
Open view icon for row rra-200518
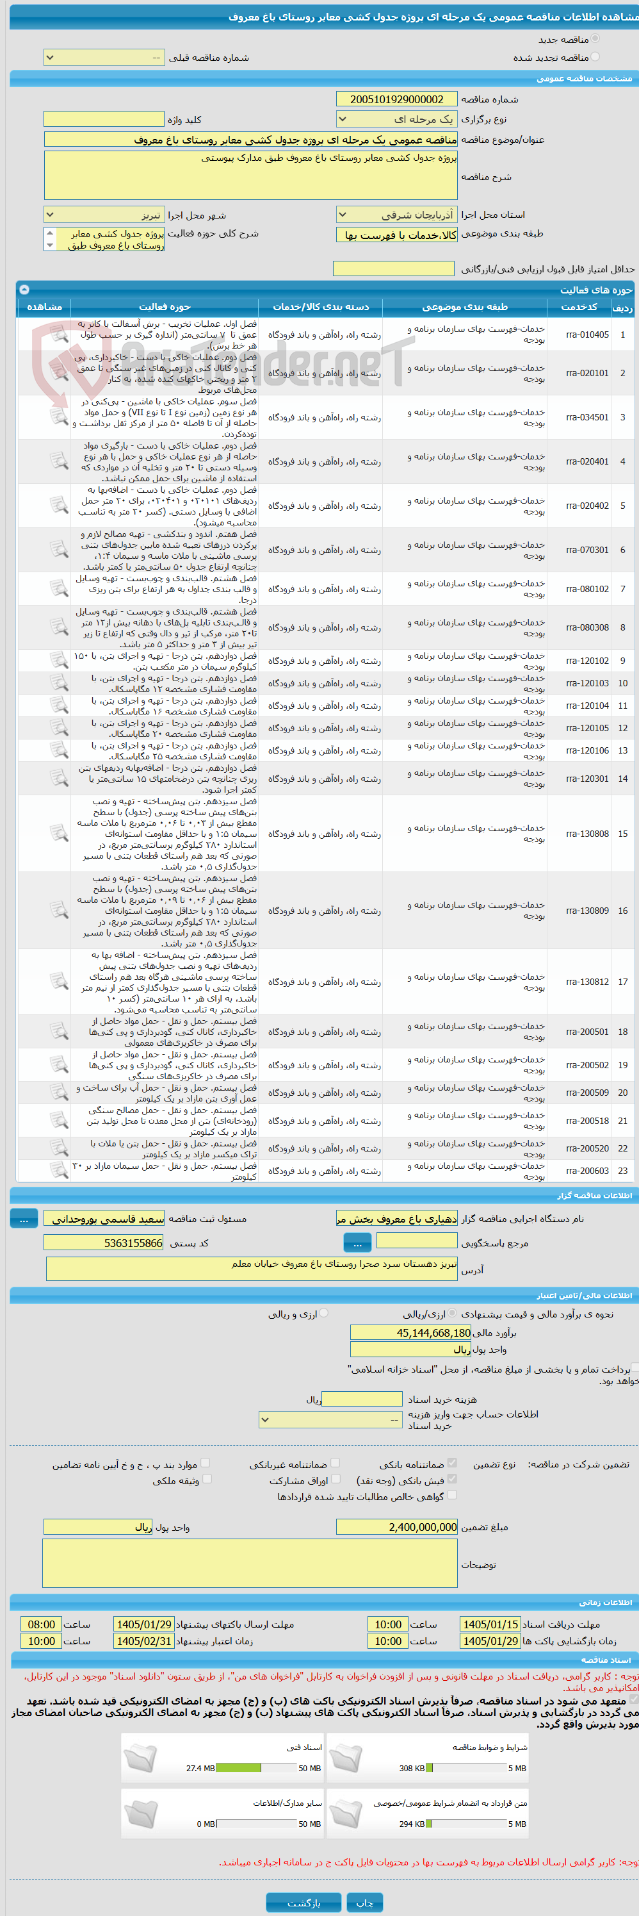pyautogui.click(x=59, y=1121)
